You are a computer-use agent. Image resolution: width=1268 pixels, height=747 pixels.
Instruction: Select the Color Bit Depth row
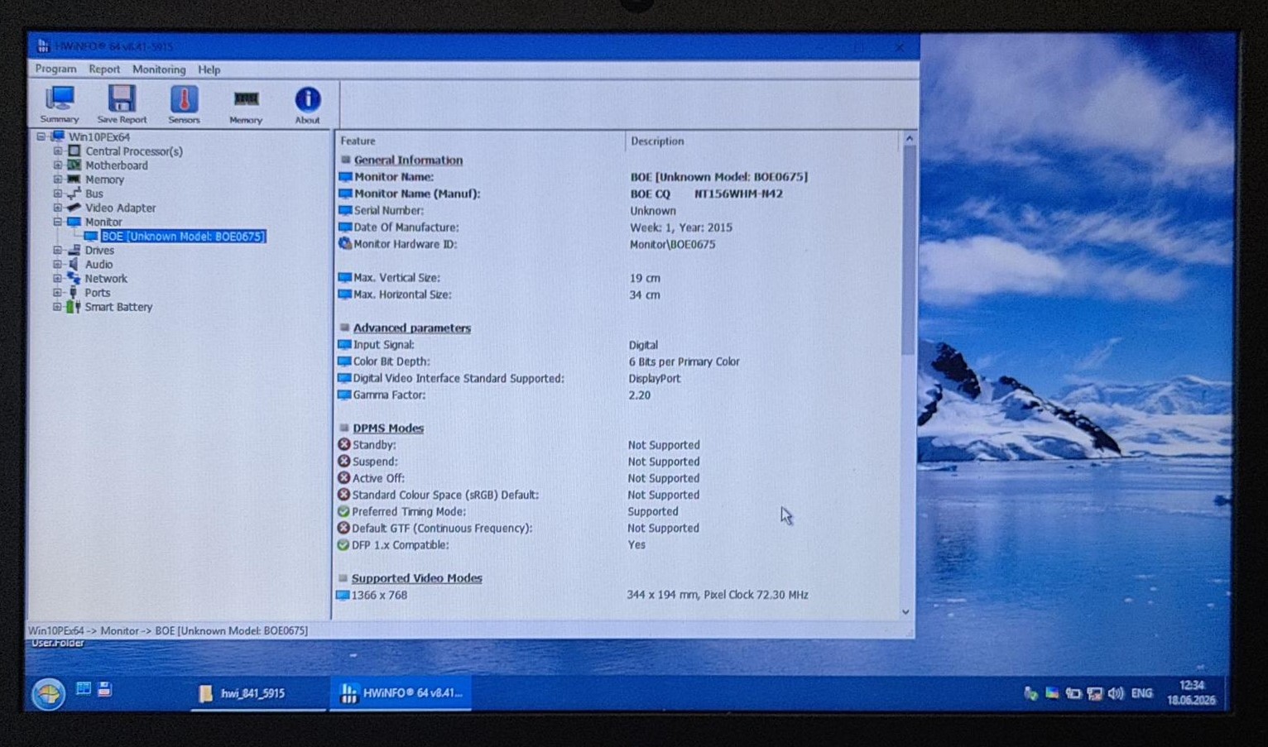click(x=617, y=362)
